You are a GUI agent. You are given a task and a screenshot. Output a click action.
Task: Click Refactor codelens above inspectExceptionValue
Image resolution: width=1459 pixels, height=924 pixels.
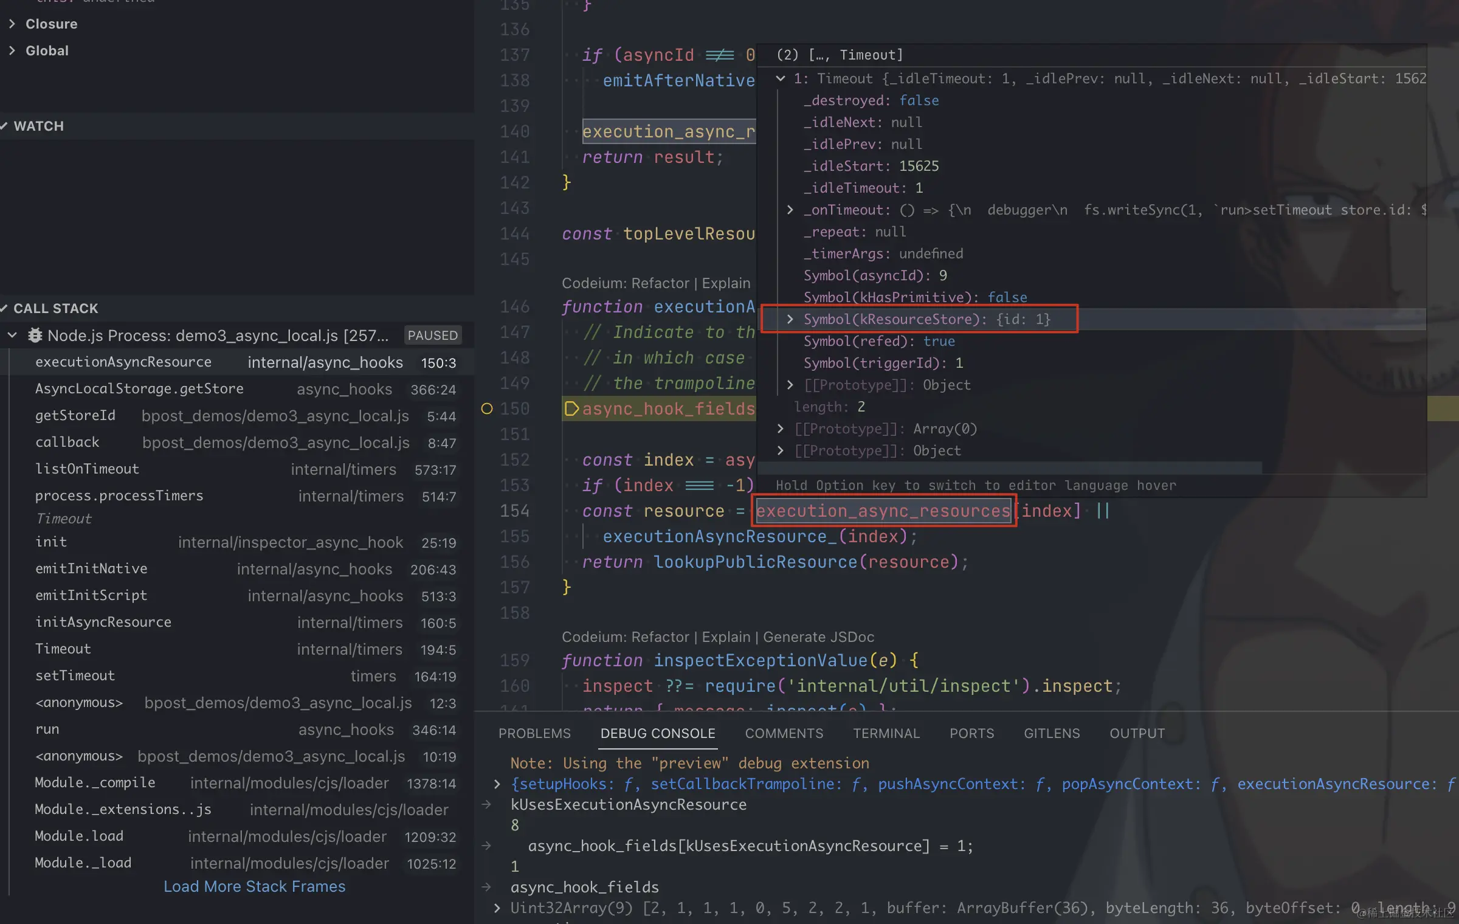[x=660, y=637]
